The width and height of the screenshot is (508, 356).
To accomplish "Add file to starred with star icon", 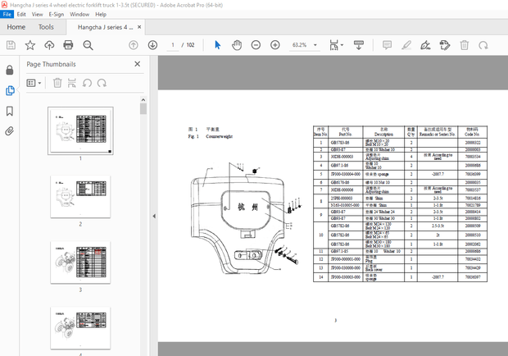I will (30, 45).
